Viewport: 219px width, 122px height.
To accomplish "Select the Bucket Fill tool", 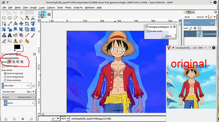I will point(16,35).
